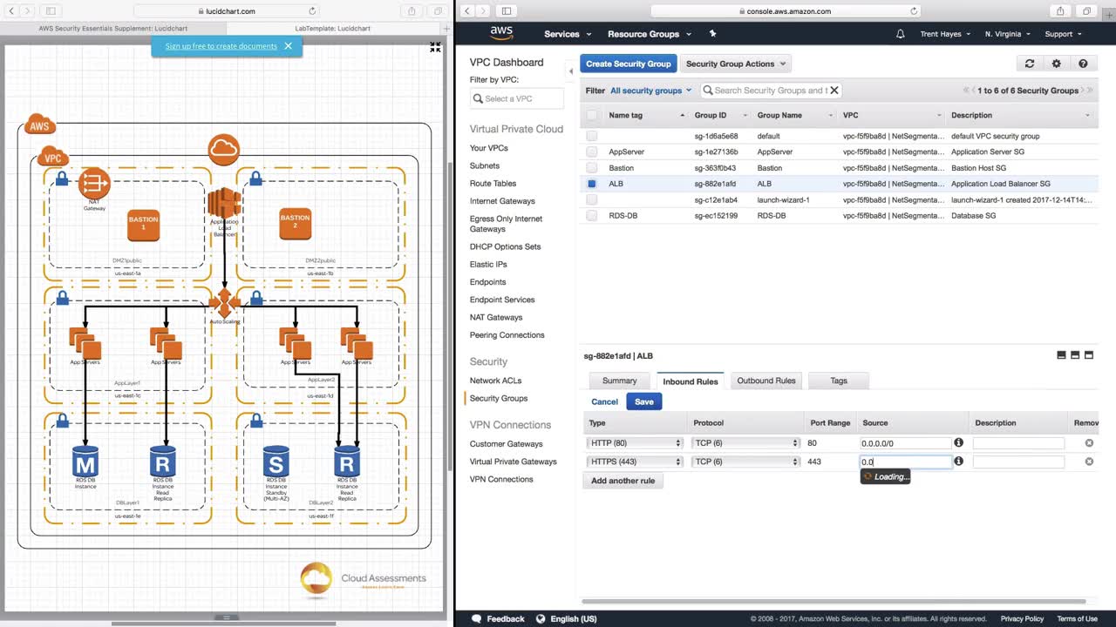The image size is (1116, 627).
Task: Open the settings gear icon
Action: coord(1057,64)
